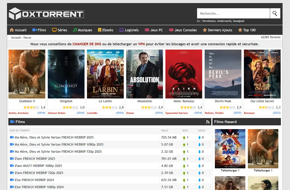Open the Slingshot movie poster
The image size is (290, 190).
pos(66,74)
